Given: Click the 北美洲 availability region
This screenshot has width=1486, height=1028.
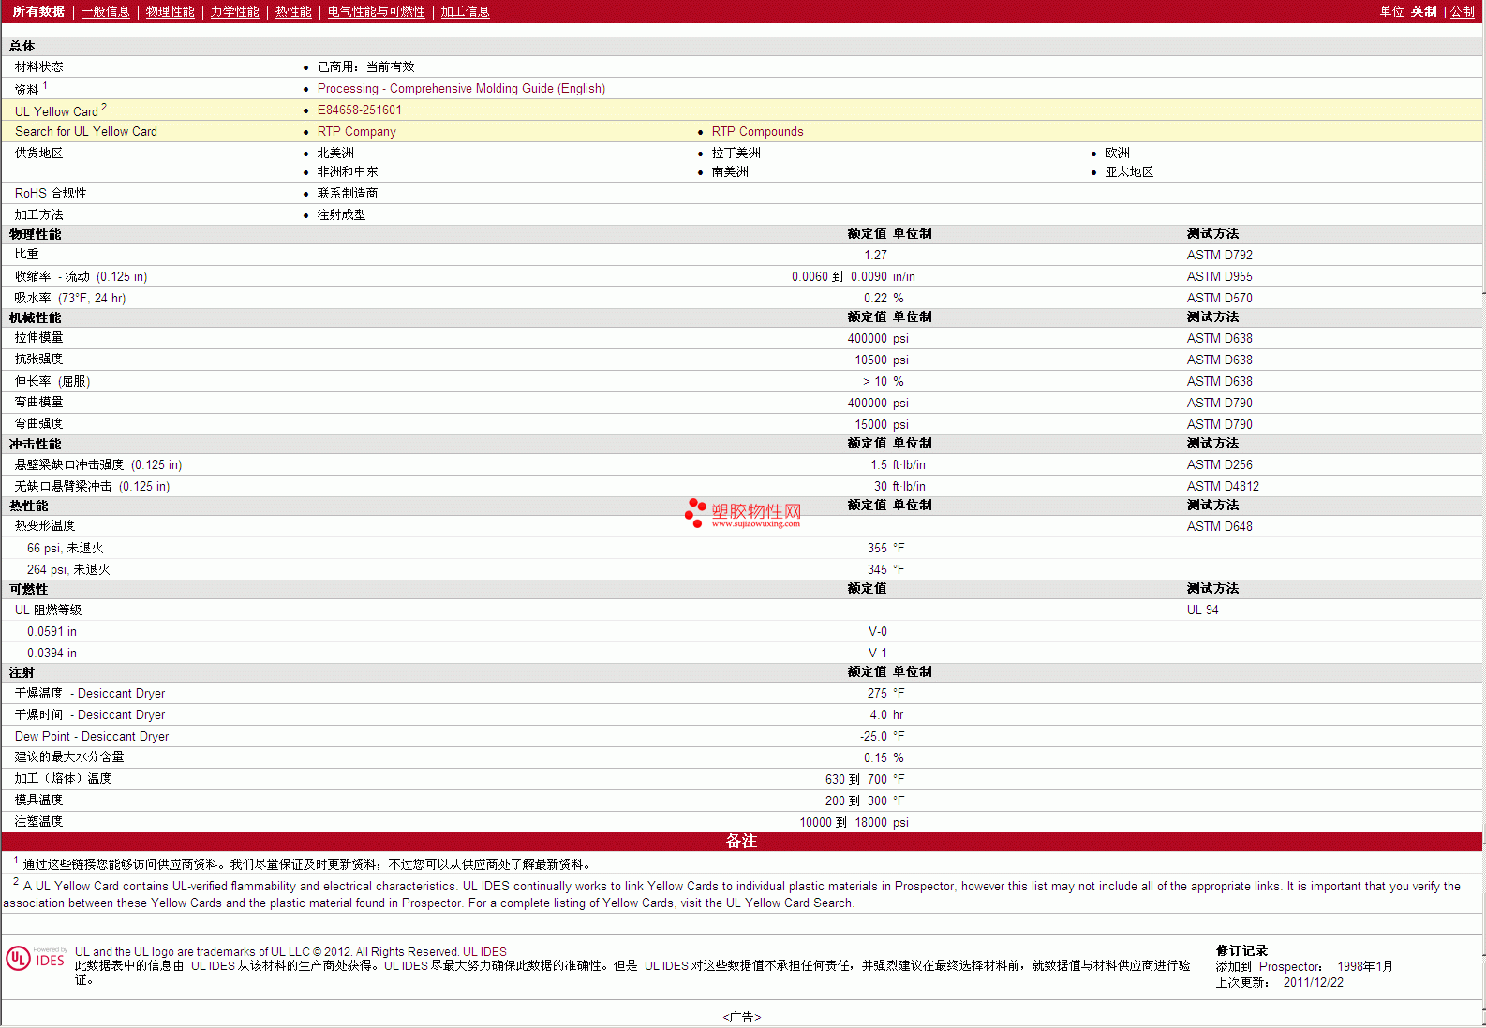Looking at the screenshot, I should pos(335,153).
